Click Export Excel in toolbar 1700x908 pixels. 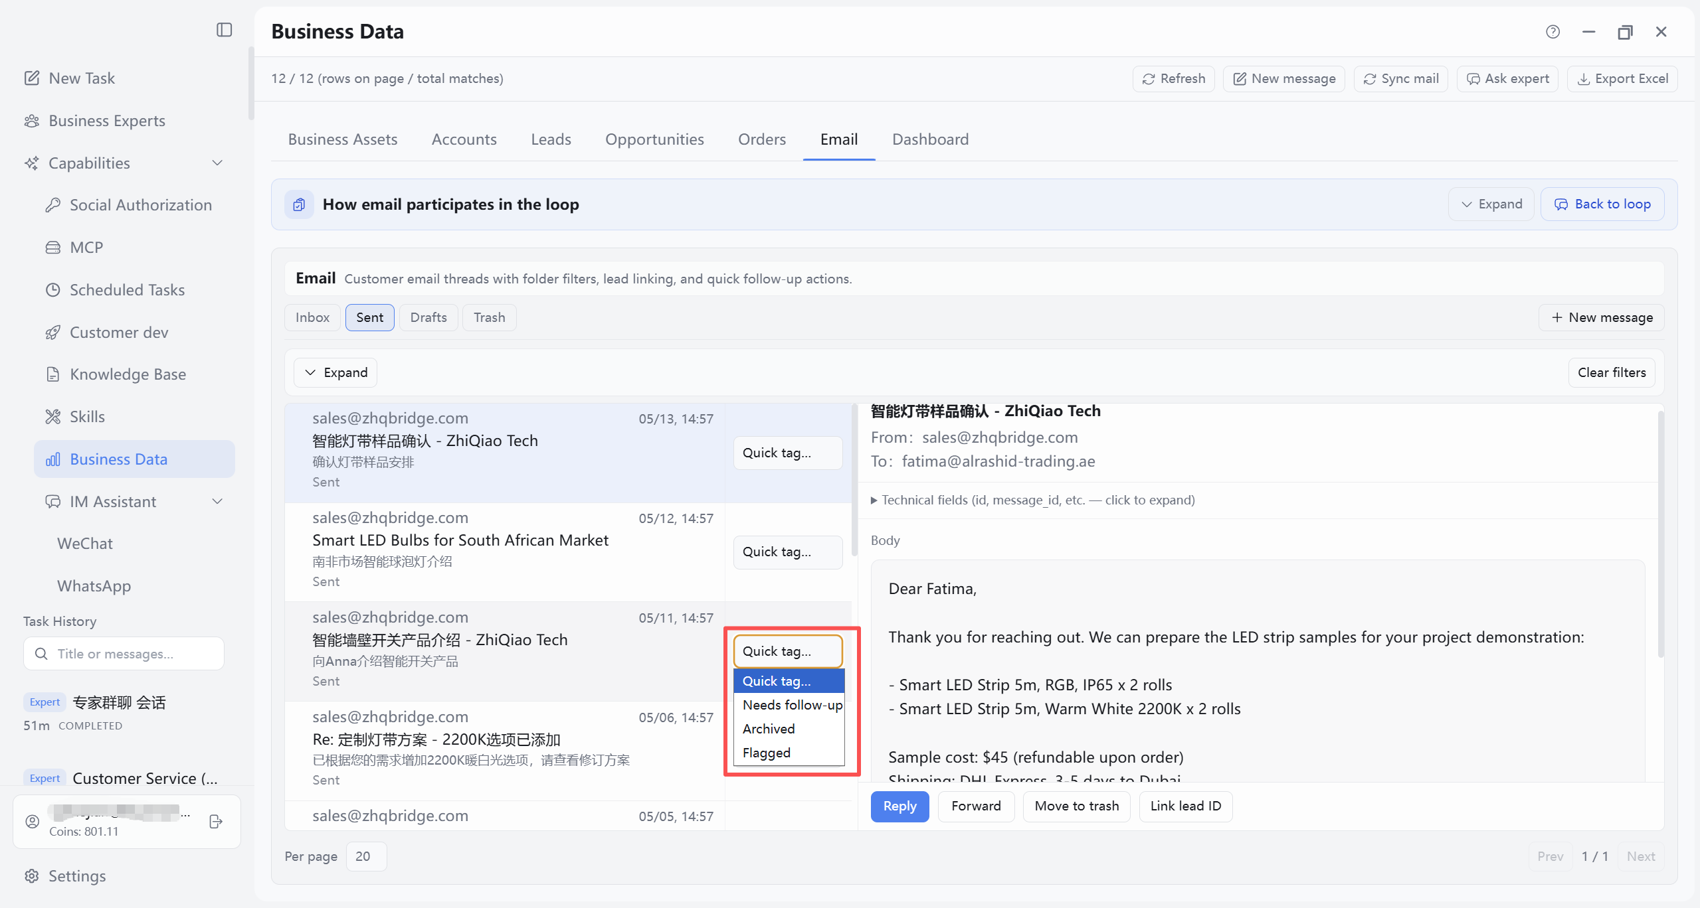[x=1622, y=79]
